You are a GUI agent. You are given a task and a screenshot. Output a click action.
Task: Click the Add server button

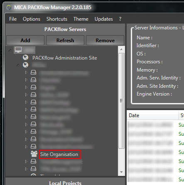[x=25, y=40]
